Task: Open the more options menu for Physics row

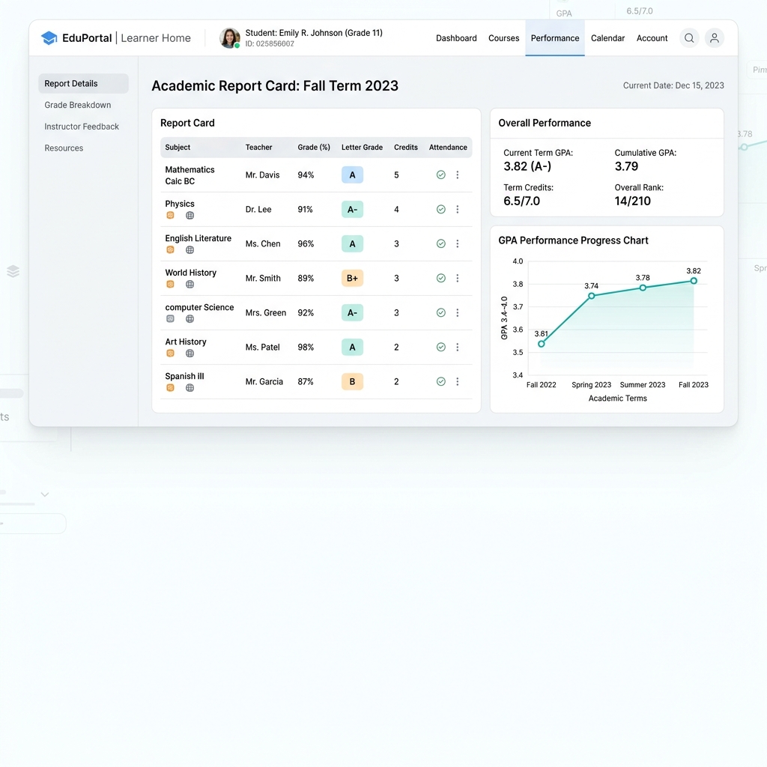Action: pyautogui.click(x=458, y=210)
